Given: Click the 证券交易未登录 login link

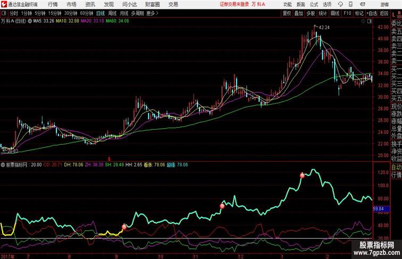Looking at the screenshot, I should [x=234, y=4].
